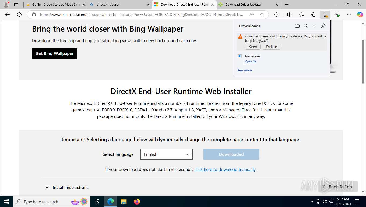Select the Download DirectX End-User Runtime tab
The width and height of the screenshot is (366, 207).
coord(184,5)
